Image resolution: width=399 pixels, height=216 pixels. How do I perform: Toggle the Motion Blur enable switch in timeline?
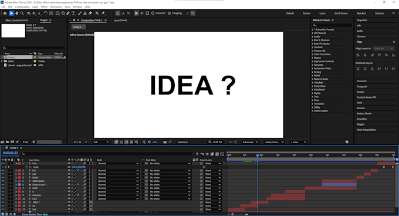click(x=217, y=154)
